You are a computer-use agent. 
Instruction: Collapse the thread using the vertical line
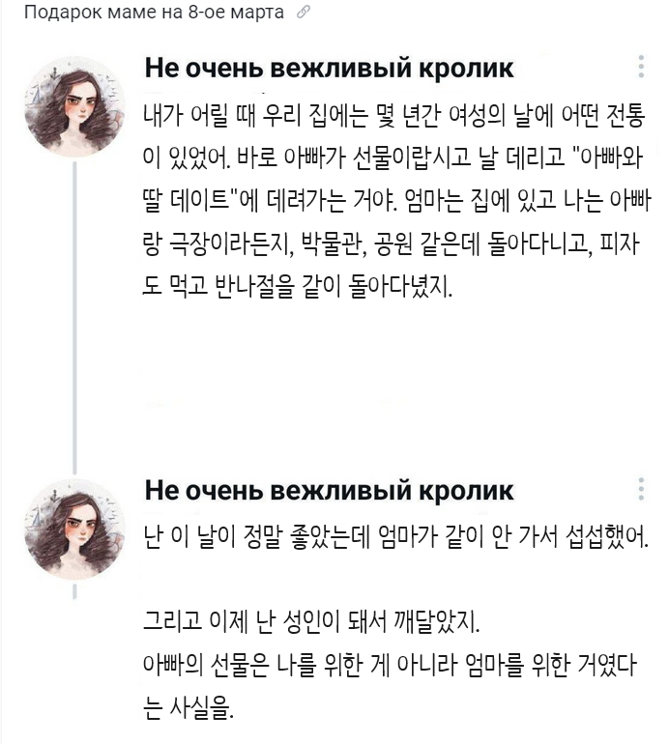pyautogui.click(x=75, y=309)
